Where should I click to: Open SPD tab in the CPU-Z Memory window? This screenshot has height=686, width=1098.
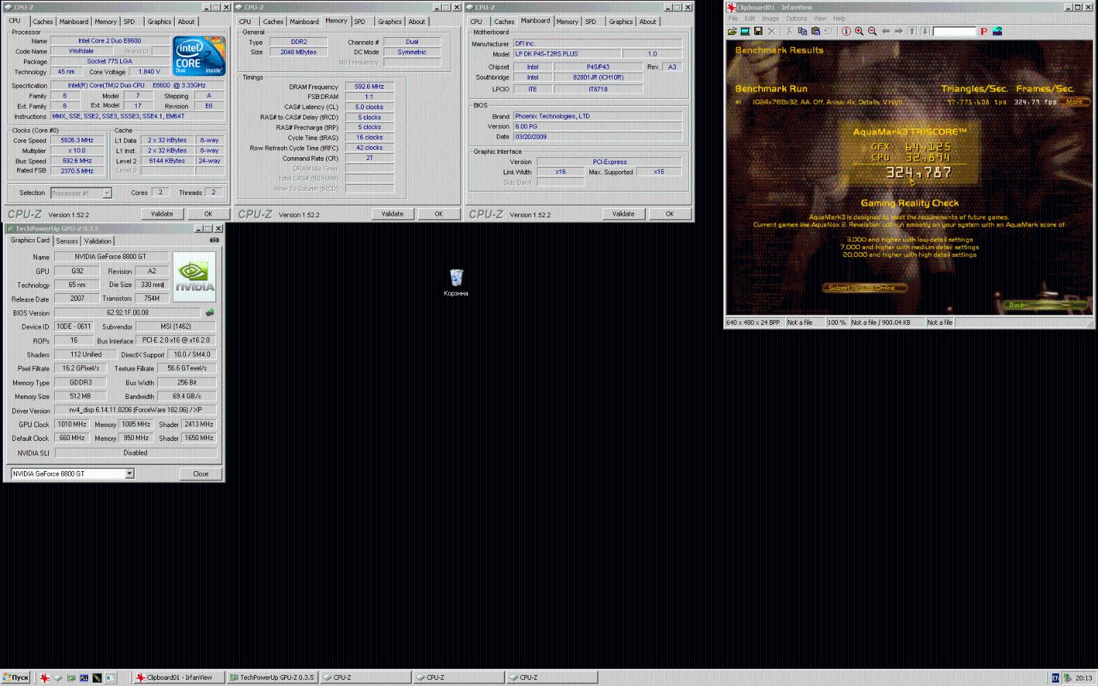click(360, 22)
